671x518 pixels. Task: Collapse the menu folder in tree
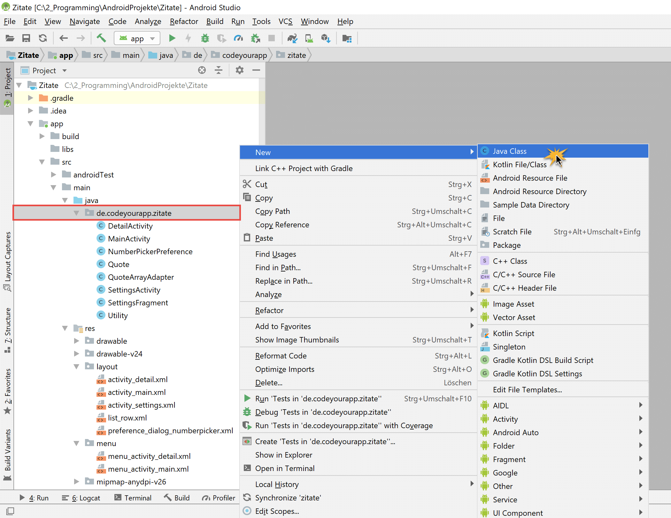77,443
